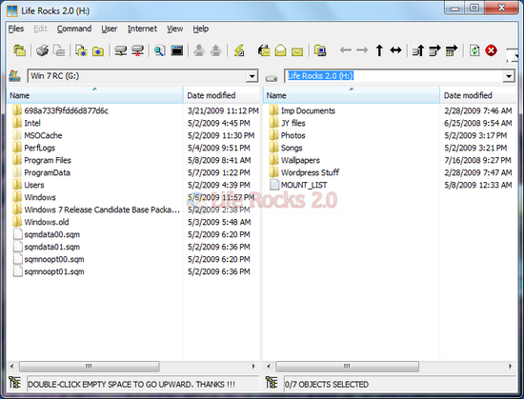
Task: Click the hard drive icon beside right path box
Action: coord(272,78)
